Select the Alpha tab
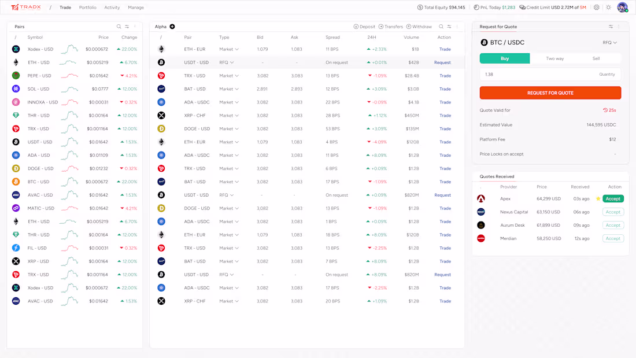This screenshot has height=358, width=636. [x=161, y=27]
